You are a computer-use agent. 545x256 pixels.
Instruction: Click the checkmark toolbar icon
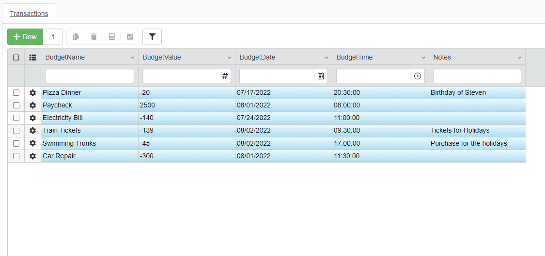click(x=130, y=37)
